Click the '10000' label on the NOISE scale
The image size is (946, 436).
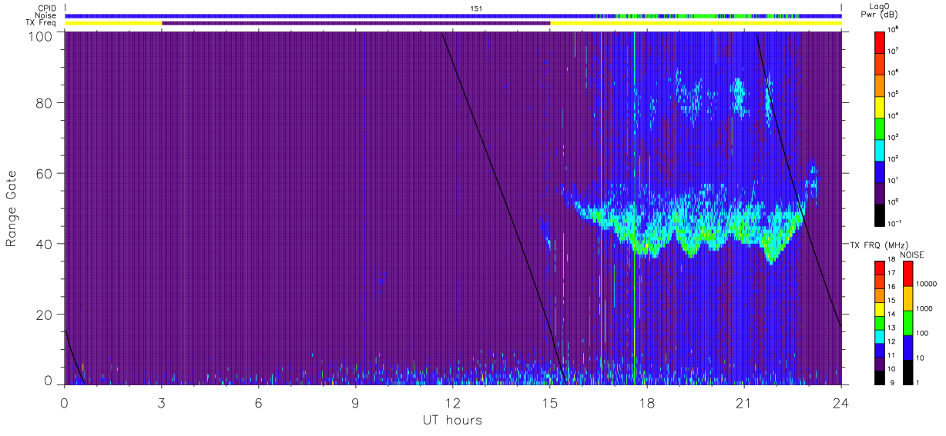928,284
